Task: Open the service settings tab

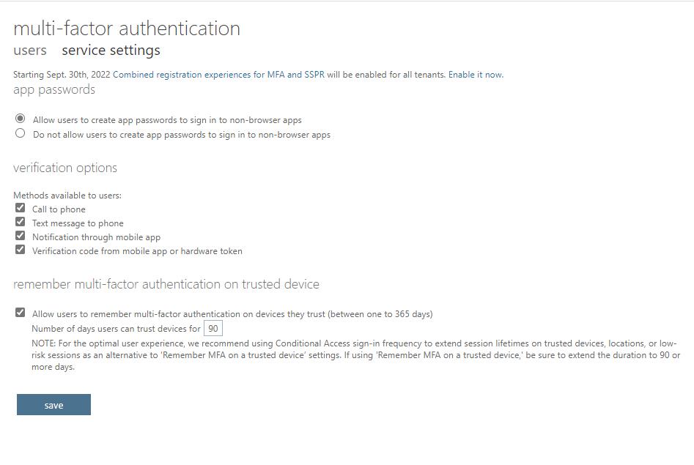Action: click(x=111, y=51)
